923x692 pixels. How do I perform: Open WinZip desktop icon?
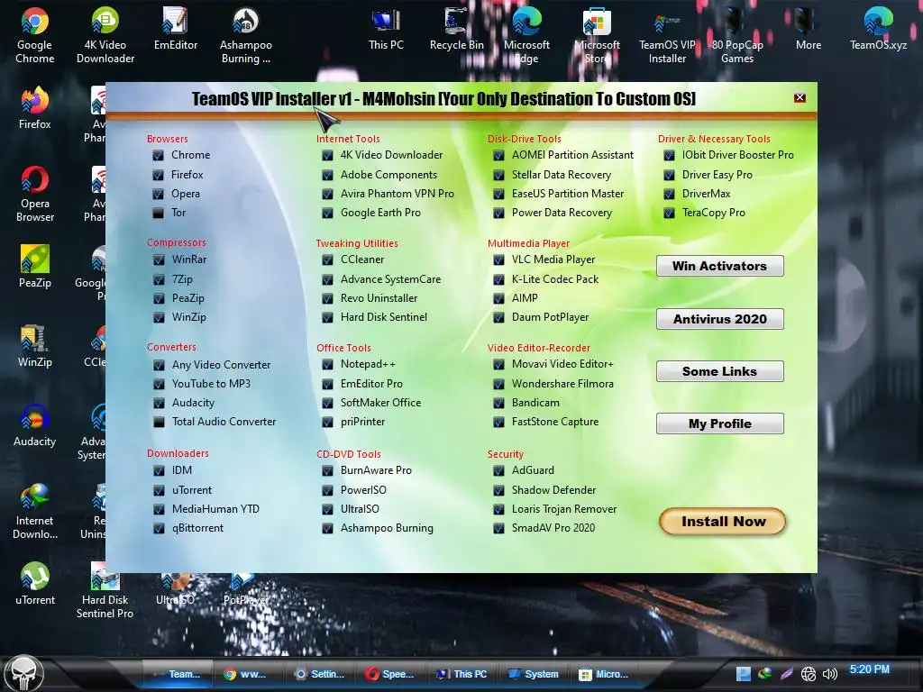pyautogui.click(x=35, y=346)
